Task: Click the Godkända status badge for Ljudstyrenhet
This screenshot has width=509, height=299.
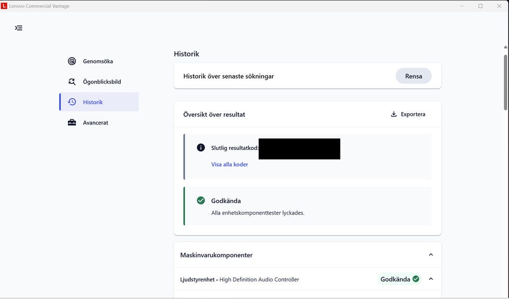Action: 400,279
